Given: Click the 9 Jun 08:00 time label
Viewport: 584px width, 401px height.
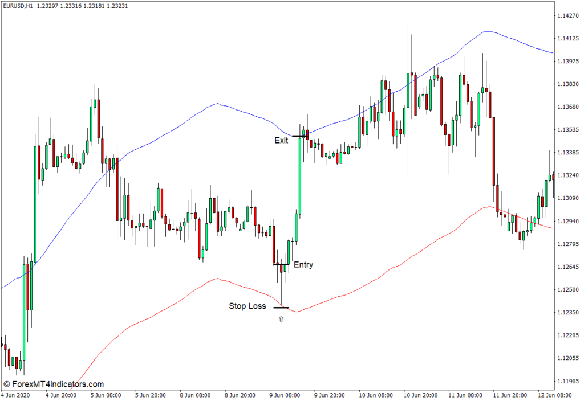Looking at the screenshot, I should [x=285, y=395].
